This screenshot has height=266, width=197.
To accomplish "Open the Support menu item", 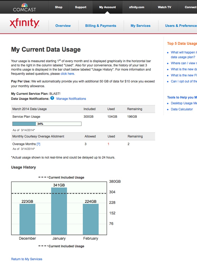I will (80, 7).
